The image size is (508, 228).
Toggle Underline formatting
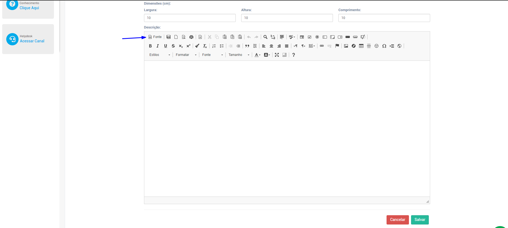tap(166, 46)
